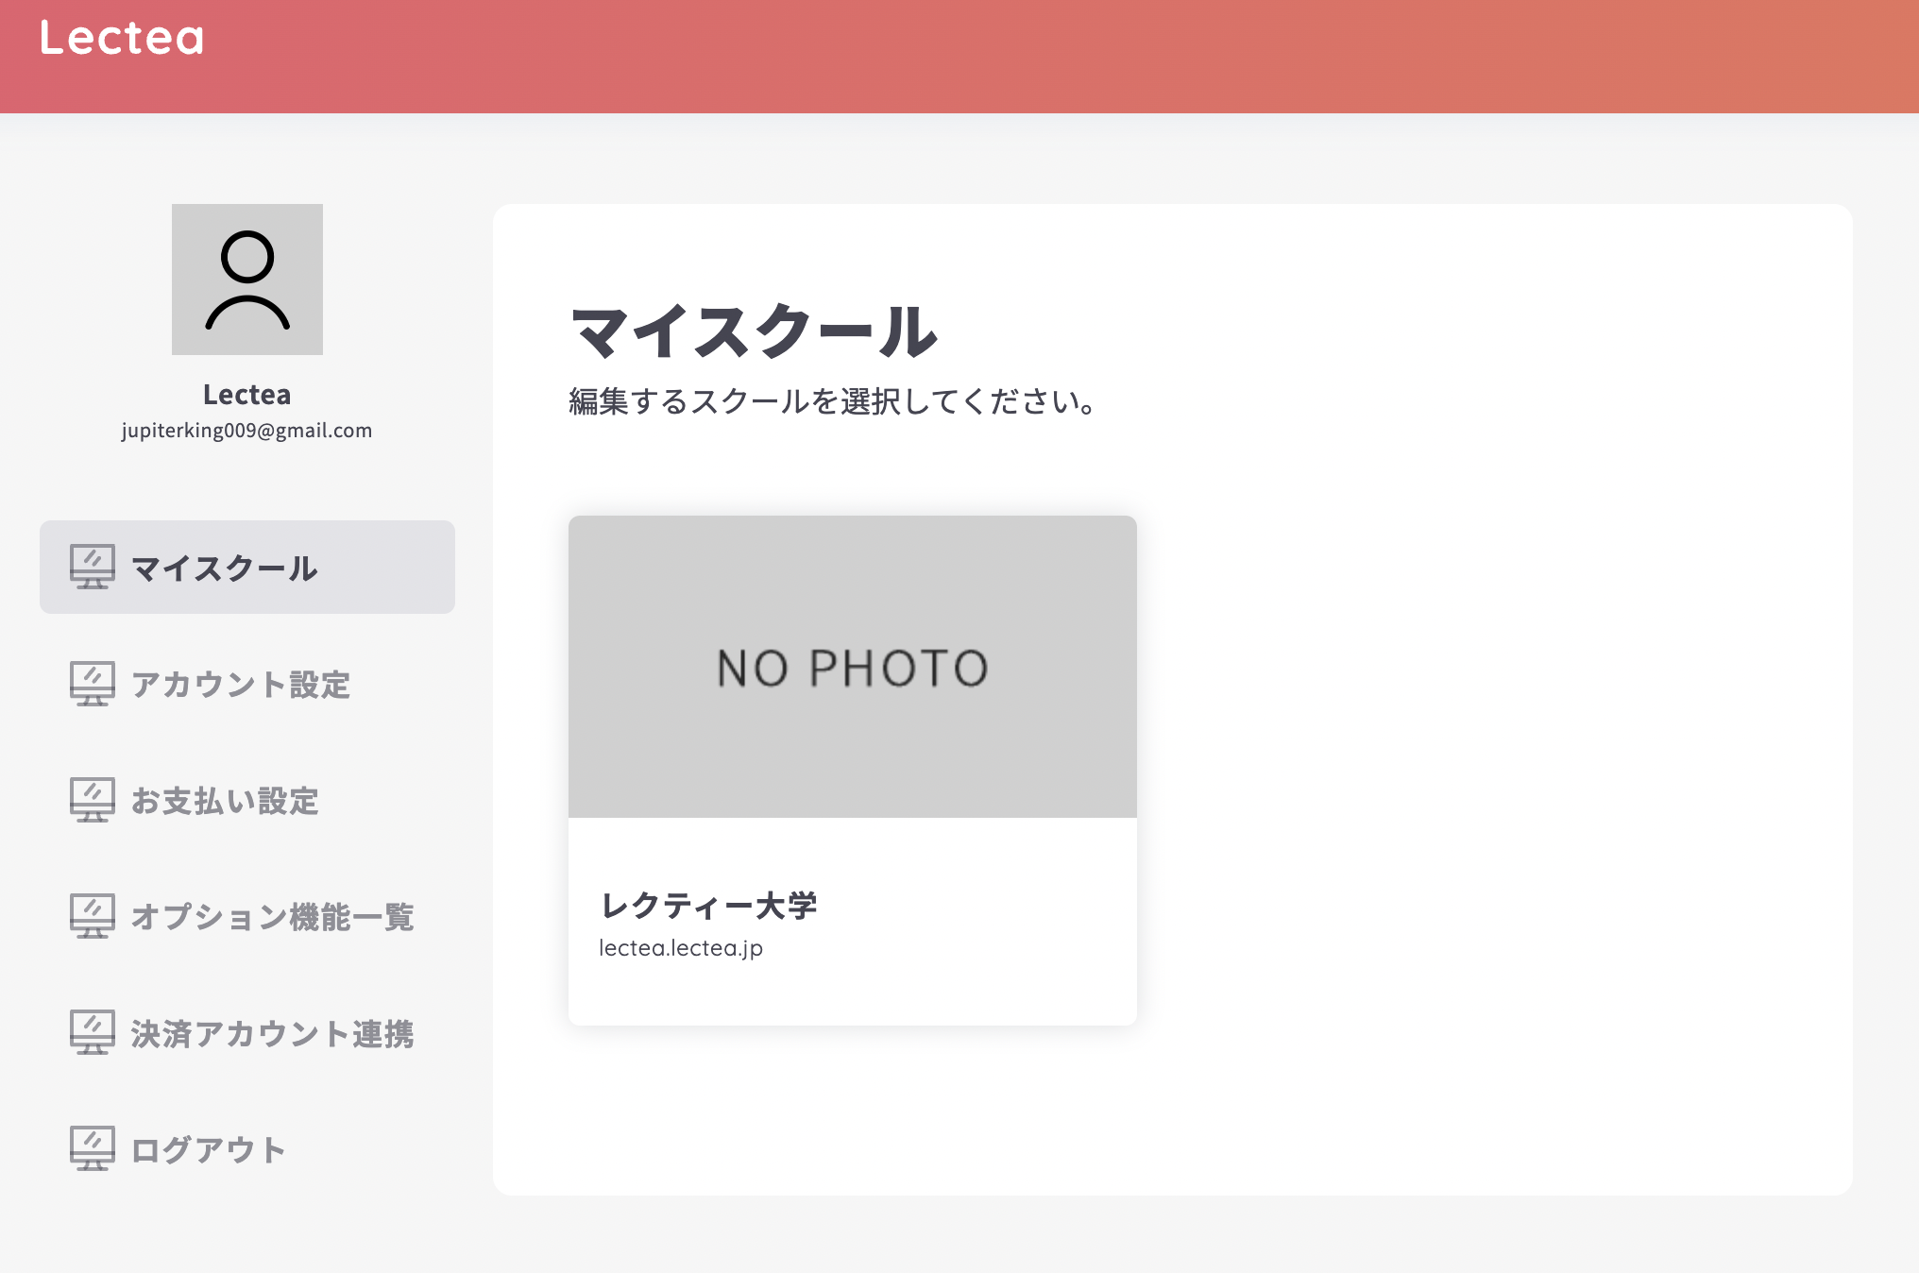Log out via ログアウト text
The height and width of the screenshot is (1273, 1919).
(x=208, y=1150)
